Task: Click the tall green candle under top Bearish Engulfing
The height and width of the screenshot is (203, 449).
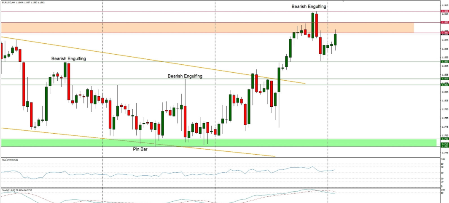Action: tap(313, 25)
